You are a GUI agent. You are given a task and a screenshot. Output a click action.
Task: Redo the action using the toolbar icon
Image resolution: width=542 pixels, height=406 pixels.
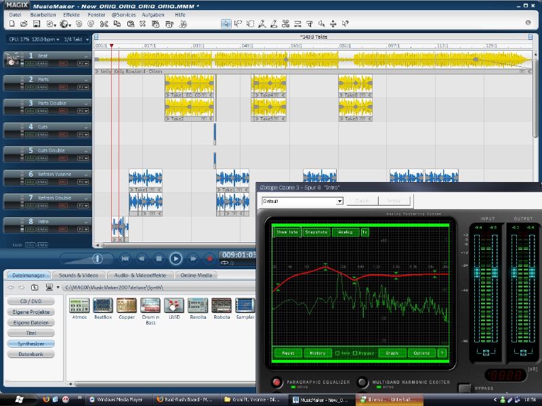point(91,24)
